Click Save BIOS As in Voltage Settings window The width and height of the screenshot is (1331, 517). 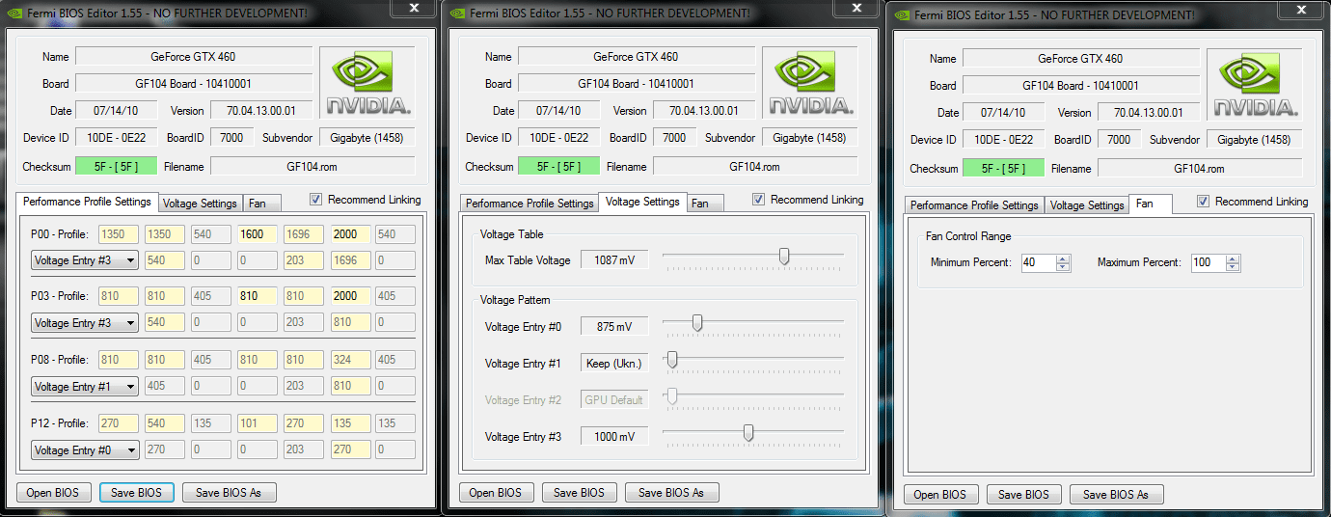(x=671, y=492)
